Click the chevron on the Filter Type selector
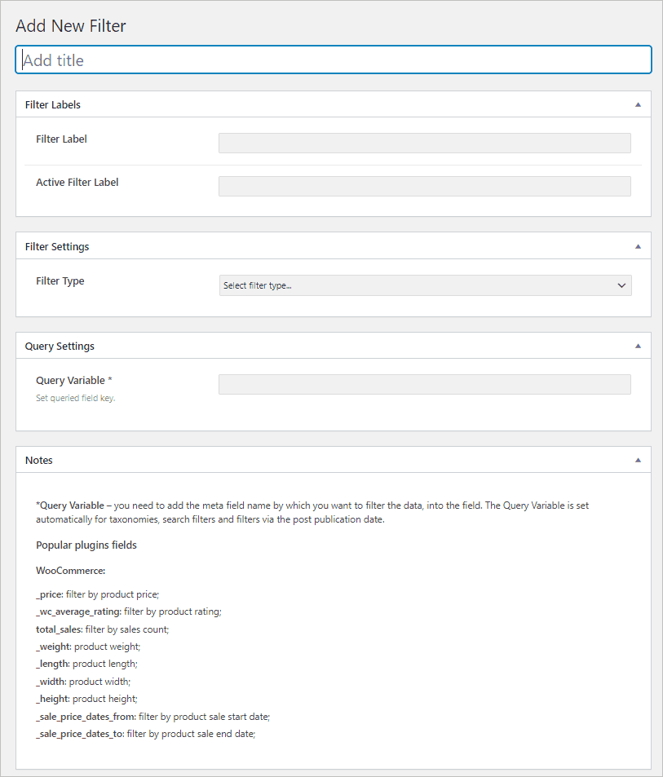663x777 pixels. 621,285
